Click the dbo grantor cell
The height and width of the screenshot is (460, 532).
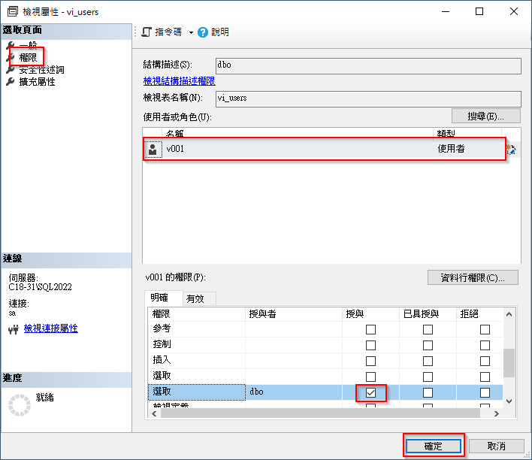(294, 392)
